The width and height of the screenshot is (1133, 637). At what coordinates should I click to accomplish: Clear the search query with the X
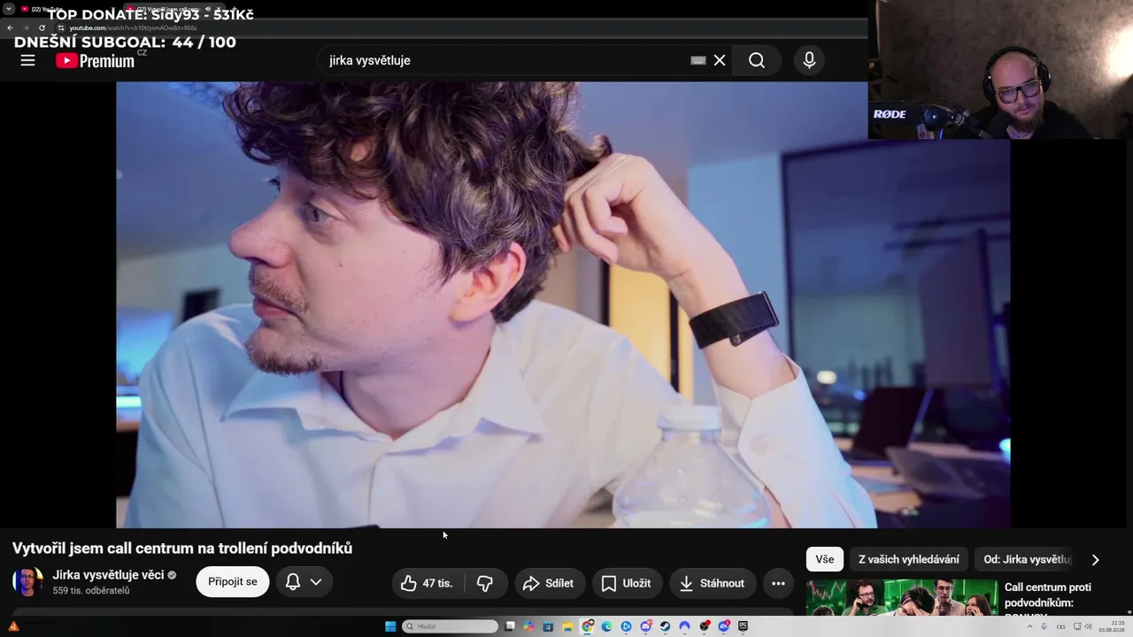[x=720, y=60]
